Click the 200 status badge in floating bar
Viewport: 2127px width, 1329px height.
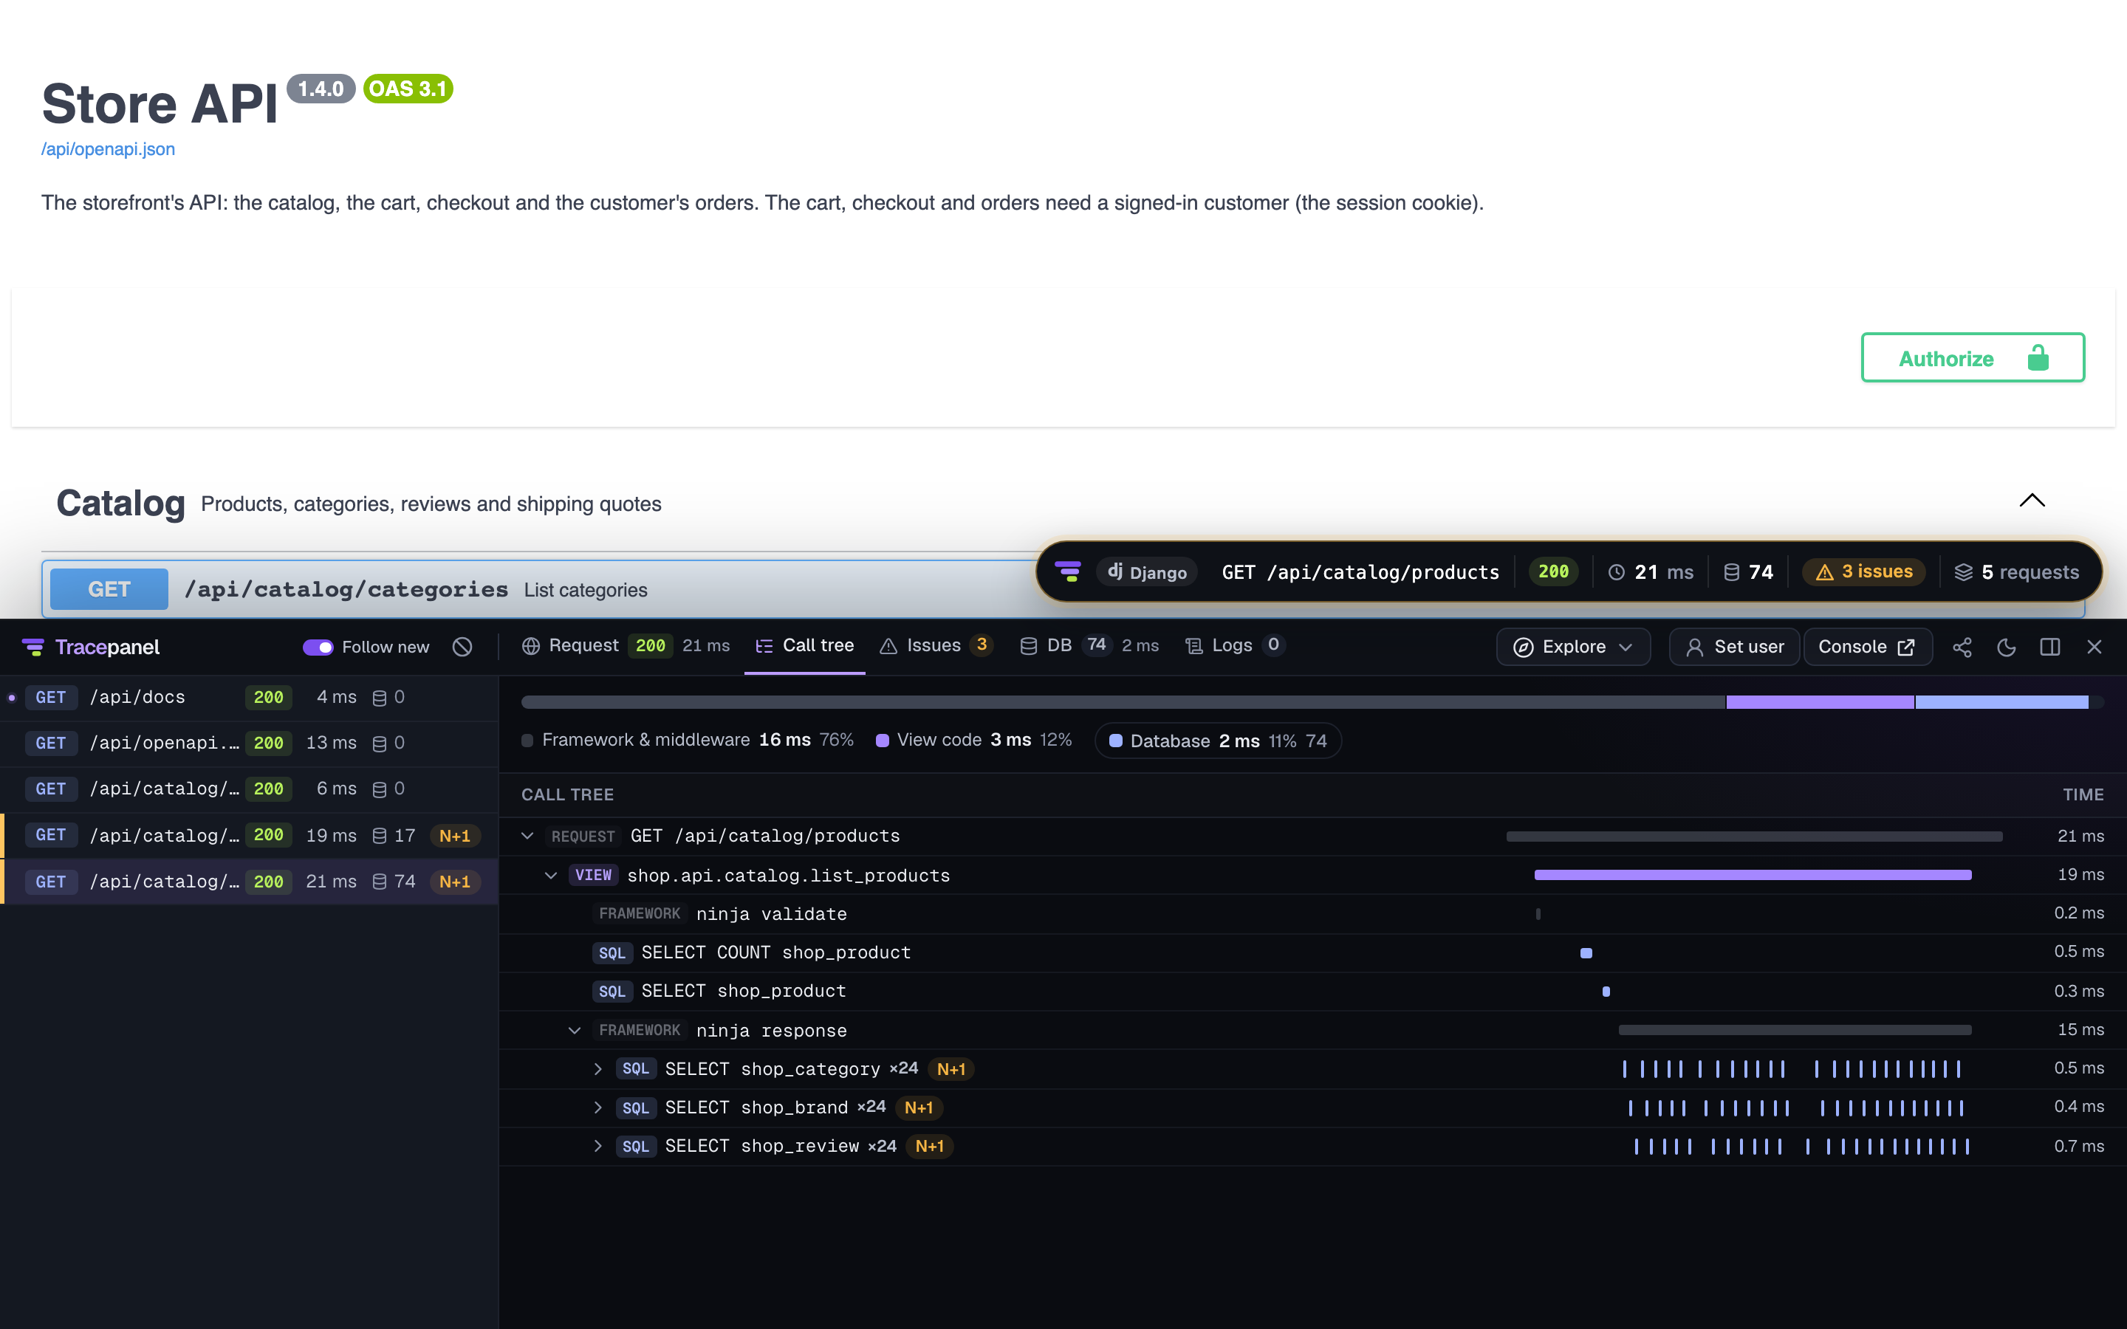[x=1553, y=572]
